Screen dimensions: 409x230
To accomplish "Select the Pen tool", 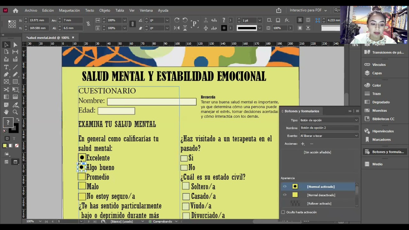I will [x=6, y=74].
